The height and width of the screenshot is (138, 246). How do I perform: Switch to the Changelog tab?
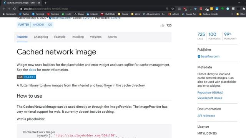[x=41, y=37]
